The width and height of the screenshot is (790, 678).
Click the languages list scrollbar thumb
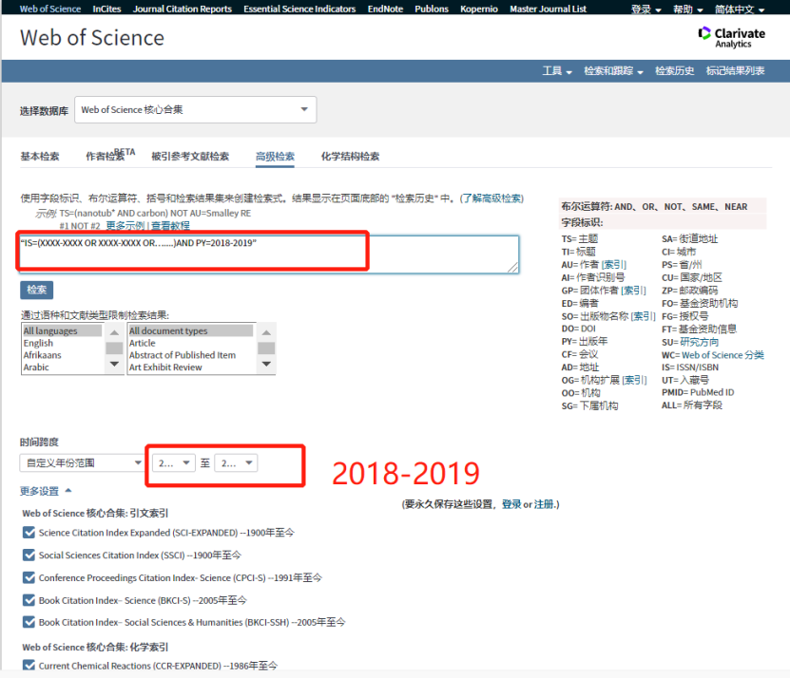click(114, 348)
